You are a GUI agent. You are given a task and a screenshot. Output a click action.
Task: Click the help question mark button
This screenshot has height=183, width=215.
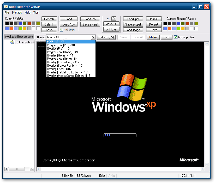click(114, 18)
